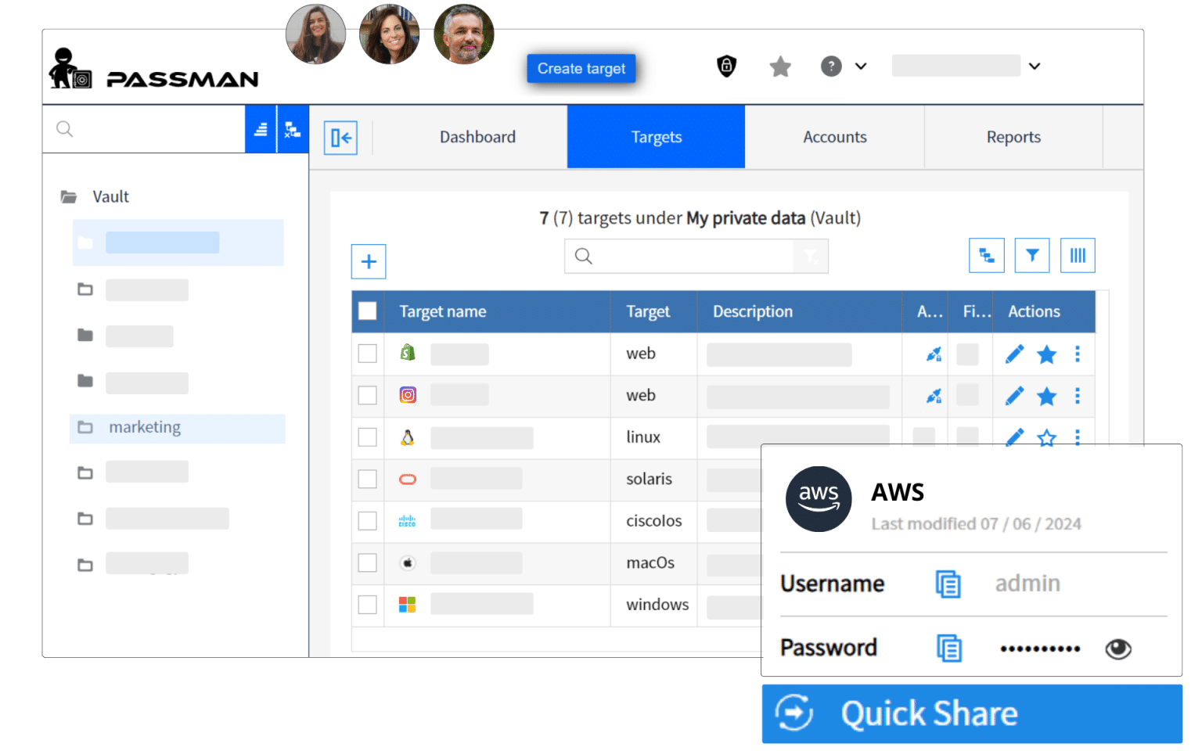The height and width of the screenshot is (751, 1202).
Task: Click the column layout icon next to the filter
Action: point(1078,255)
